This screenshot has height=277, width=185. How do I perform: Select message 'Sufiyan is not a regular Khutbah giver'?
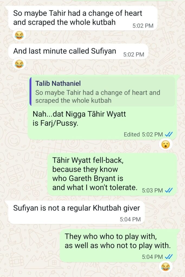point(76,212)
